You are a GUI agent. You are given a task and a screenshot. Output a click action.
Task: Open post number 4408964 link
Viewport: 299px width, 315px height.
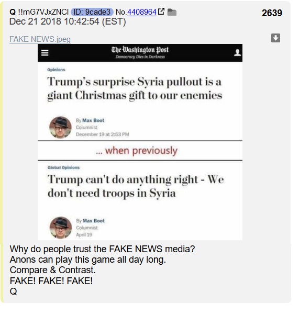(x=142, y=12)
